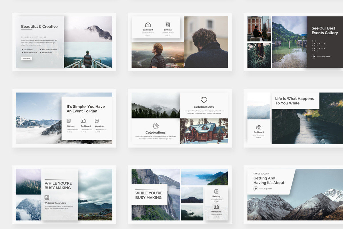
Task: Select the green lake photo in Events Gallery slide
Action: [289, 42]
